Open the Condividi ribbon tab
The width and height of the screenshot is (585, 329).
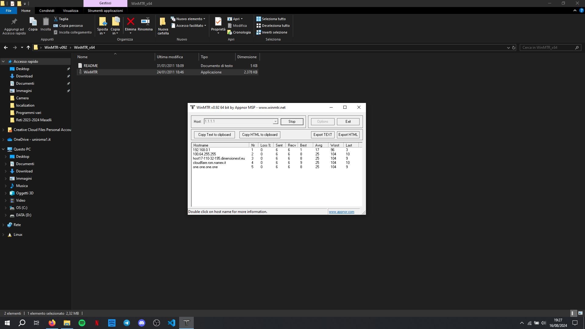[x=47, y=11]
